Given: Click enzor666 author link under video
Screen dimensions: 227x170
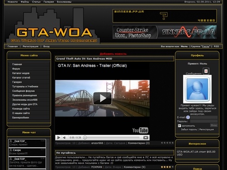Looking at the screenshot, I should pyautogui.click(x=97, y=143).
